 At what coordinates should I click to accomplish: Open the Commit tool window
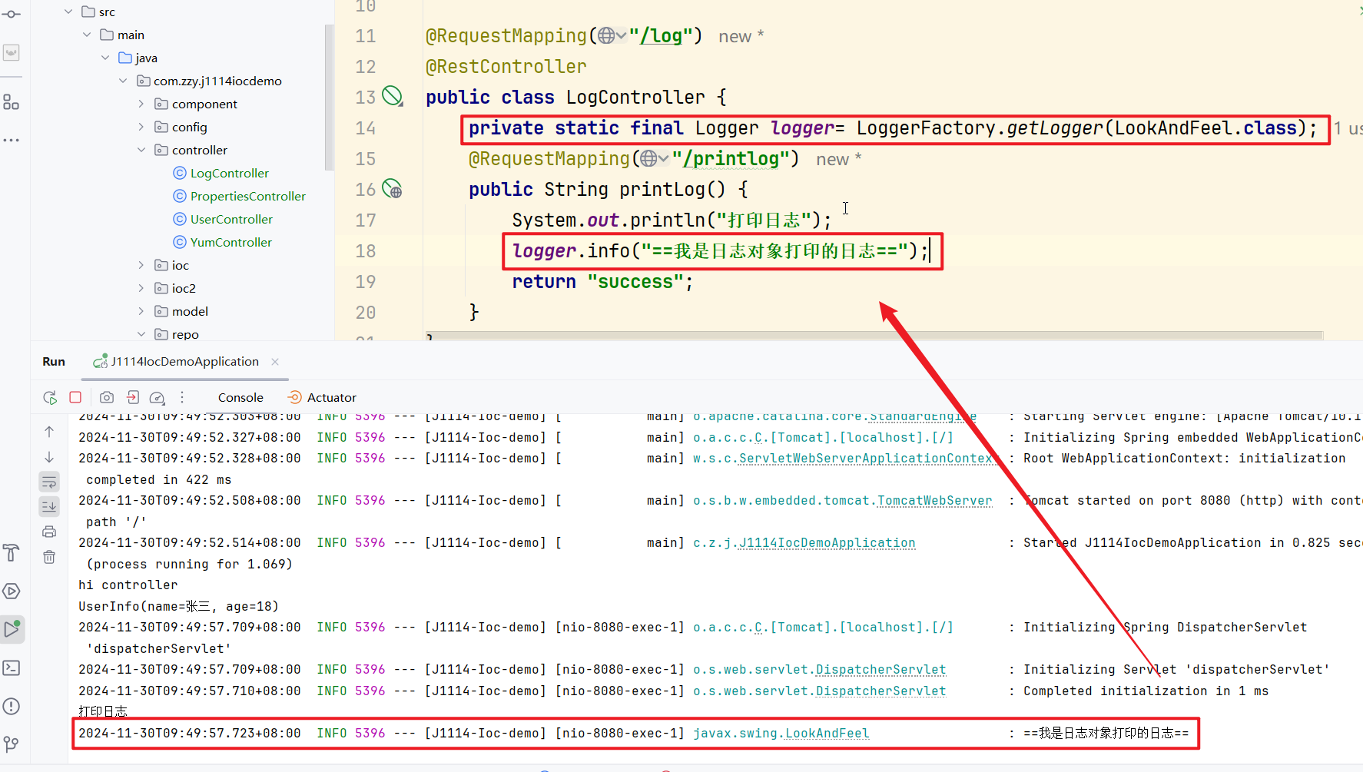coord(12,14)
